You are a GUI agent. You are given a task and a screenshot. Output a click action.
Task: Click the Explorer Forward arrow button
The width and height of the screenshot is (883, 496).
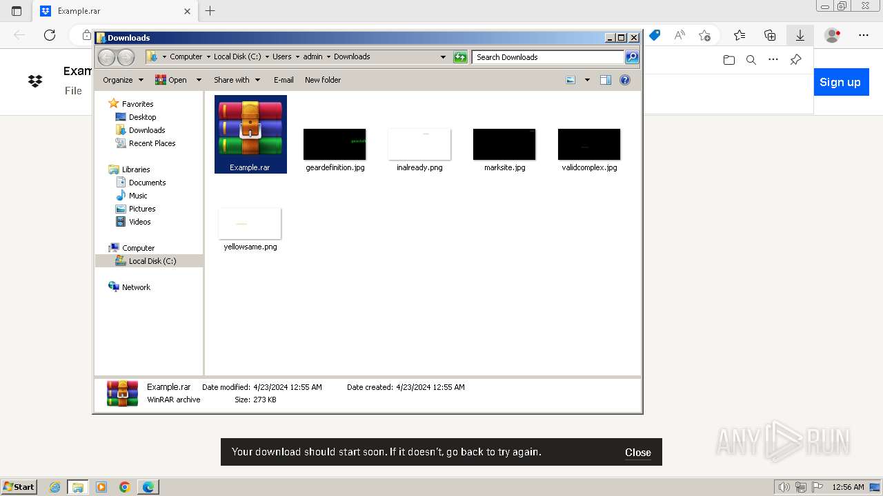tap(126, 57)
